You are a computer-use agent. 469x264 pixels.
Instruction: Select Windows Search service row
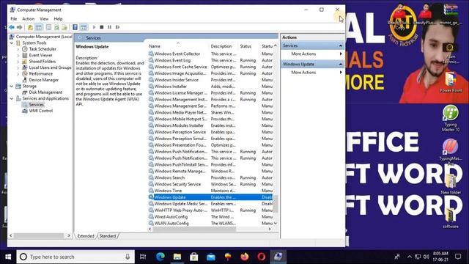[210, 177]
